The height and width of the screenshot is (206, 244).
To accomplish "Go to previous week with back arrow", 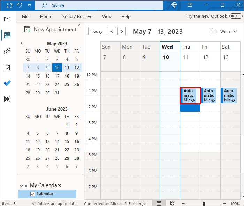I will click(112, 31).
